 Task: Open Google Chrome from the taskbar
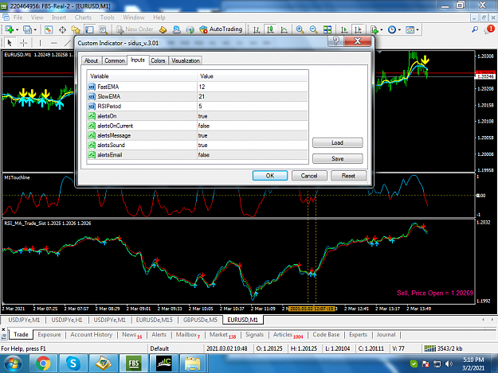coord(43,363)
